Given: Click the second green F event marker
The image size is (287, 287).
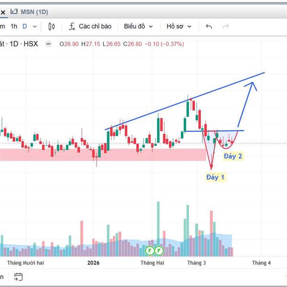Looking at the screenshot, I should [x=159, y=251].
